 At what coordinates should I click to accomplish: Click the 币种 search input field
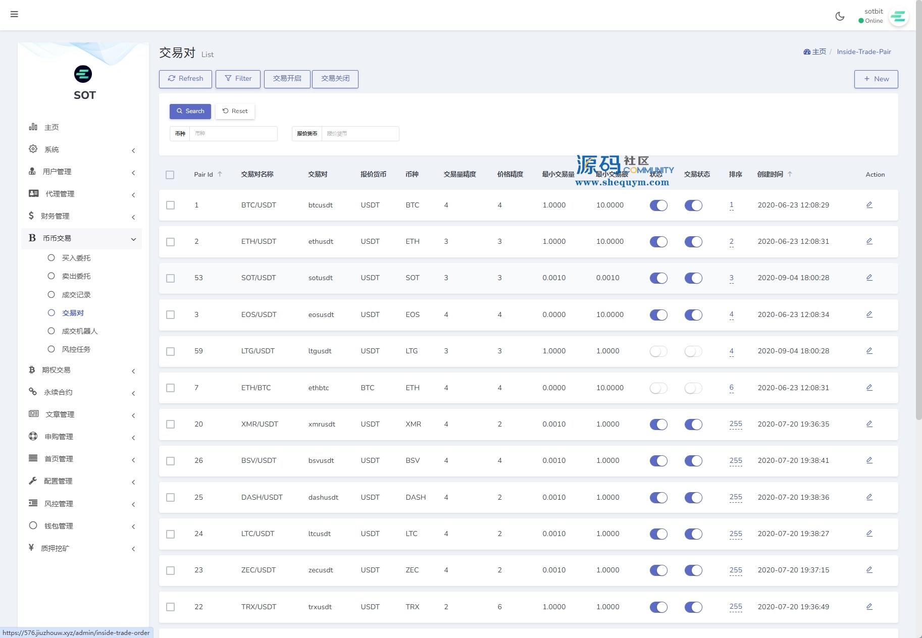coord(233,134)
